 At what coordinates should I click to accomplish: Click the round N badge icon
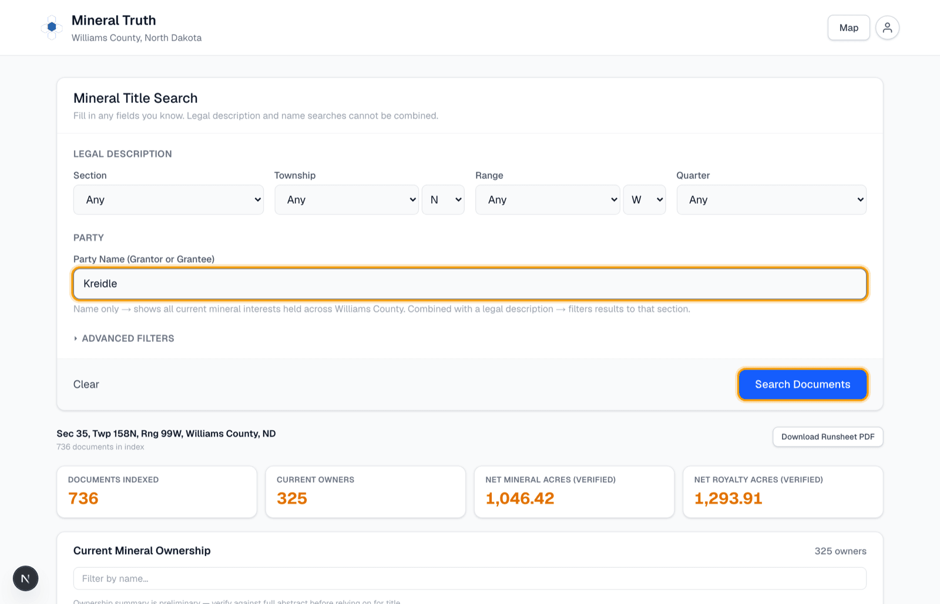tap(26, 578)
